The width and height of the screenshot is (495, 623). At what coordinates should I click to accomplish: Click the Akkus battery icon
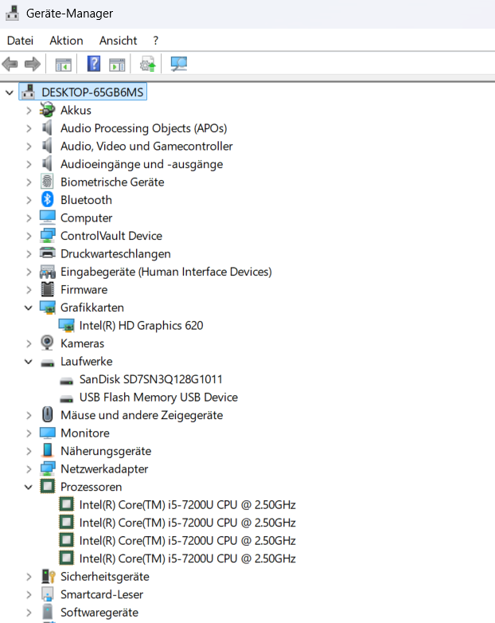[x=47, y=110]
